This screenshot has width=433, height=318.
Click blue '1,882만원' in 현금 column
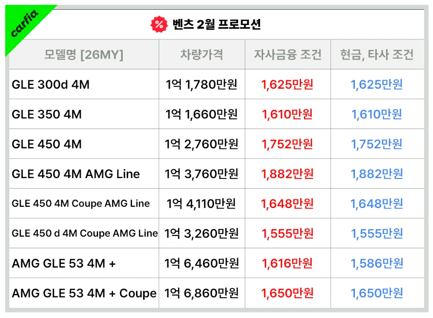pyautogui.click(x=377, y=174)
